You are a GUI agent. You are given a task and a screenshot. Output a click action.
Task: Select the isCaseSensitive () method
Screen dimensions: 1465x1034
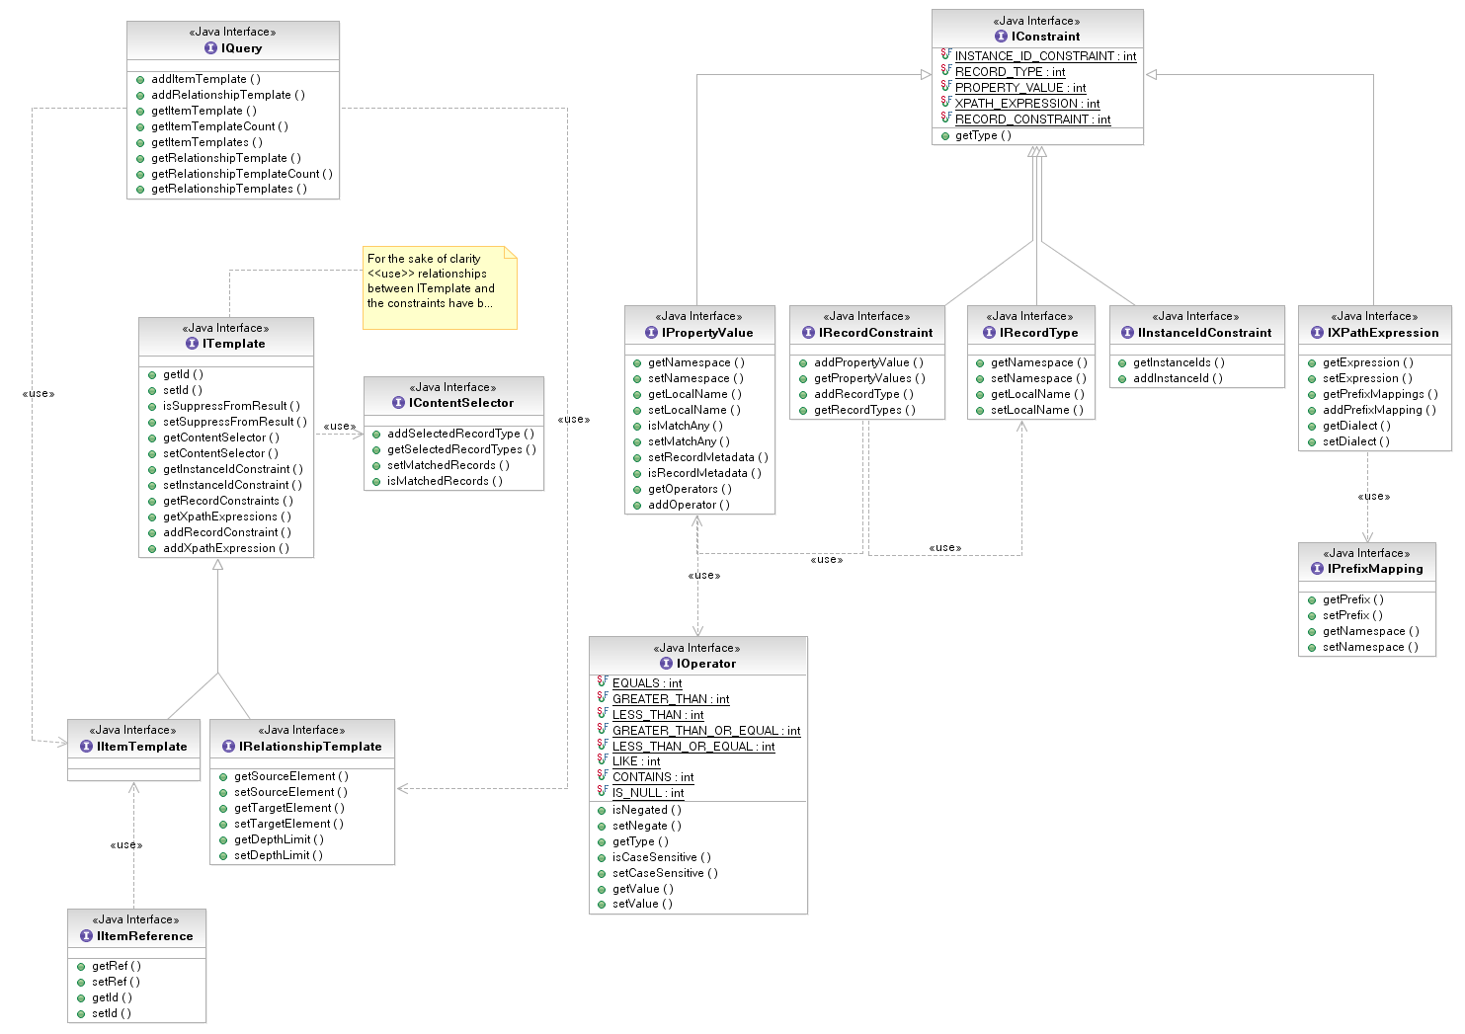(662, 857)
